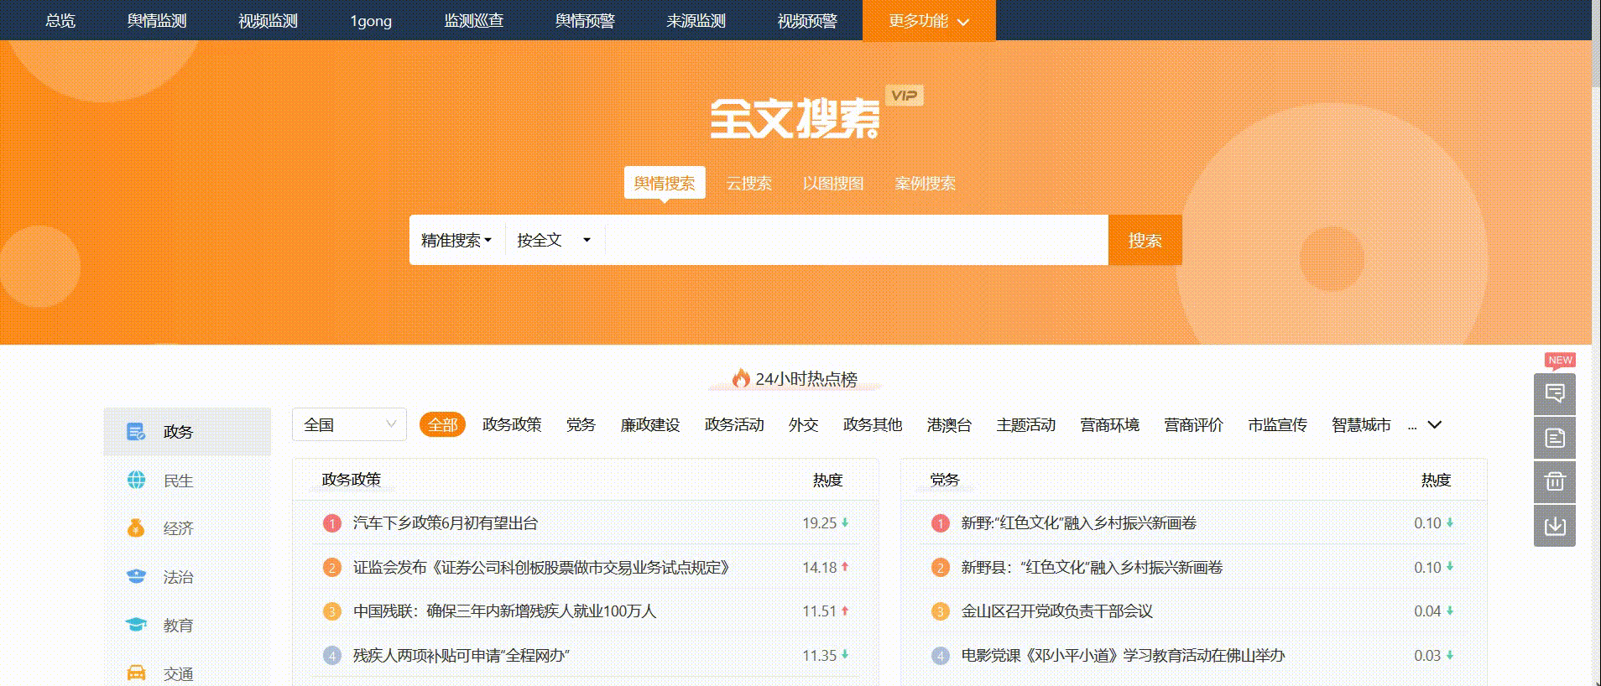Screen dimensions: 1601x686
Task: Filter by 政务其他 tag
Action: pyautogui.click(x=873, y=425)
